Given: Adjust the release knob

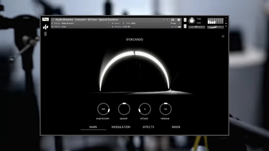Looking at the screenshot, I should pos(165,109).
